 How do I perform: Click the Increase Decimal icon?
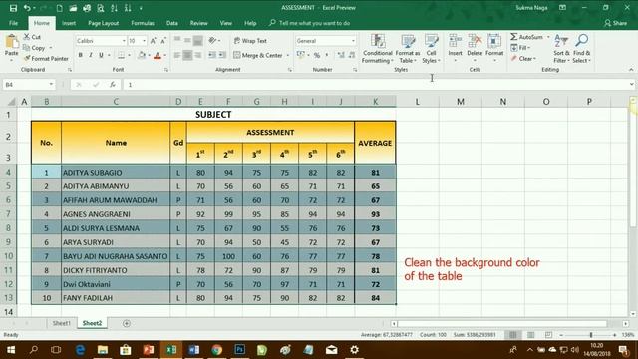pyautogui.click(x=341, y=55)
